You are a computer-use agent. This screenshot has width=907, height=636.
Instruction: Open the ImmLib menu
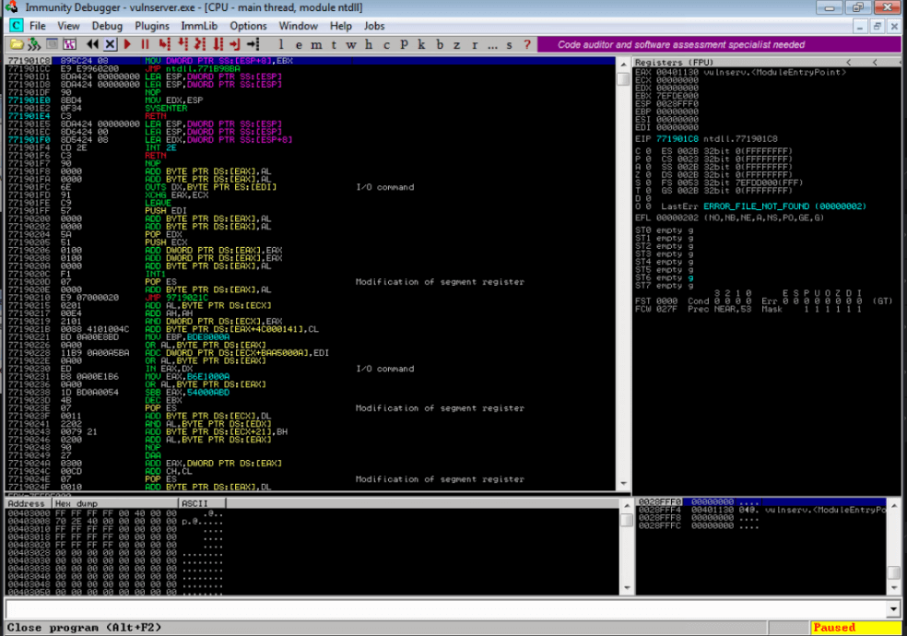tap(199, 26)
